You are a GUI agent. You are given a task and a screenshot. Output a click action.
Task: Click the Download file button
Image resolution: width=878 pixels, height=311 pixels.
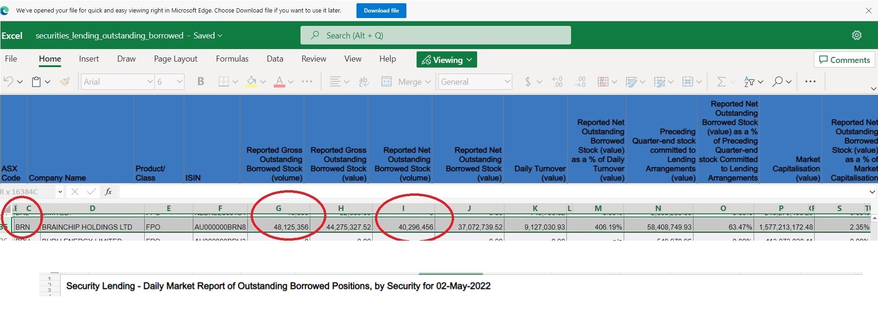click(381, 11)
